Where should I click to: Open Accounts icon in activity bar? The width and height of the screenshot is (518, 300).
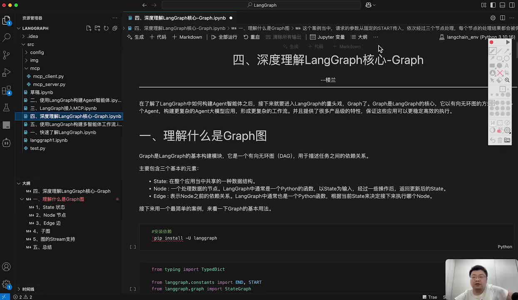pos(6,267)
